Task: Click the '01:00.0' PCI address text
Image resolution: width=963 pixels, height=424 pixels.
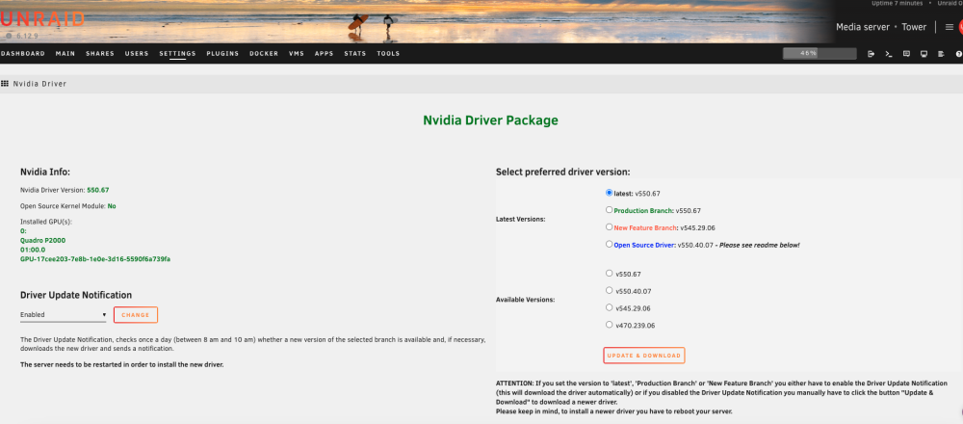Action: 33,250
